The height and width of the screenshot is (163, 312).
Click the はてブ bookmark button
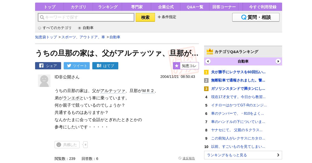coord(105,66)
